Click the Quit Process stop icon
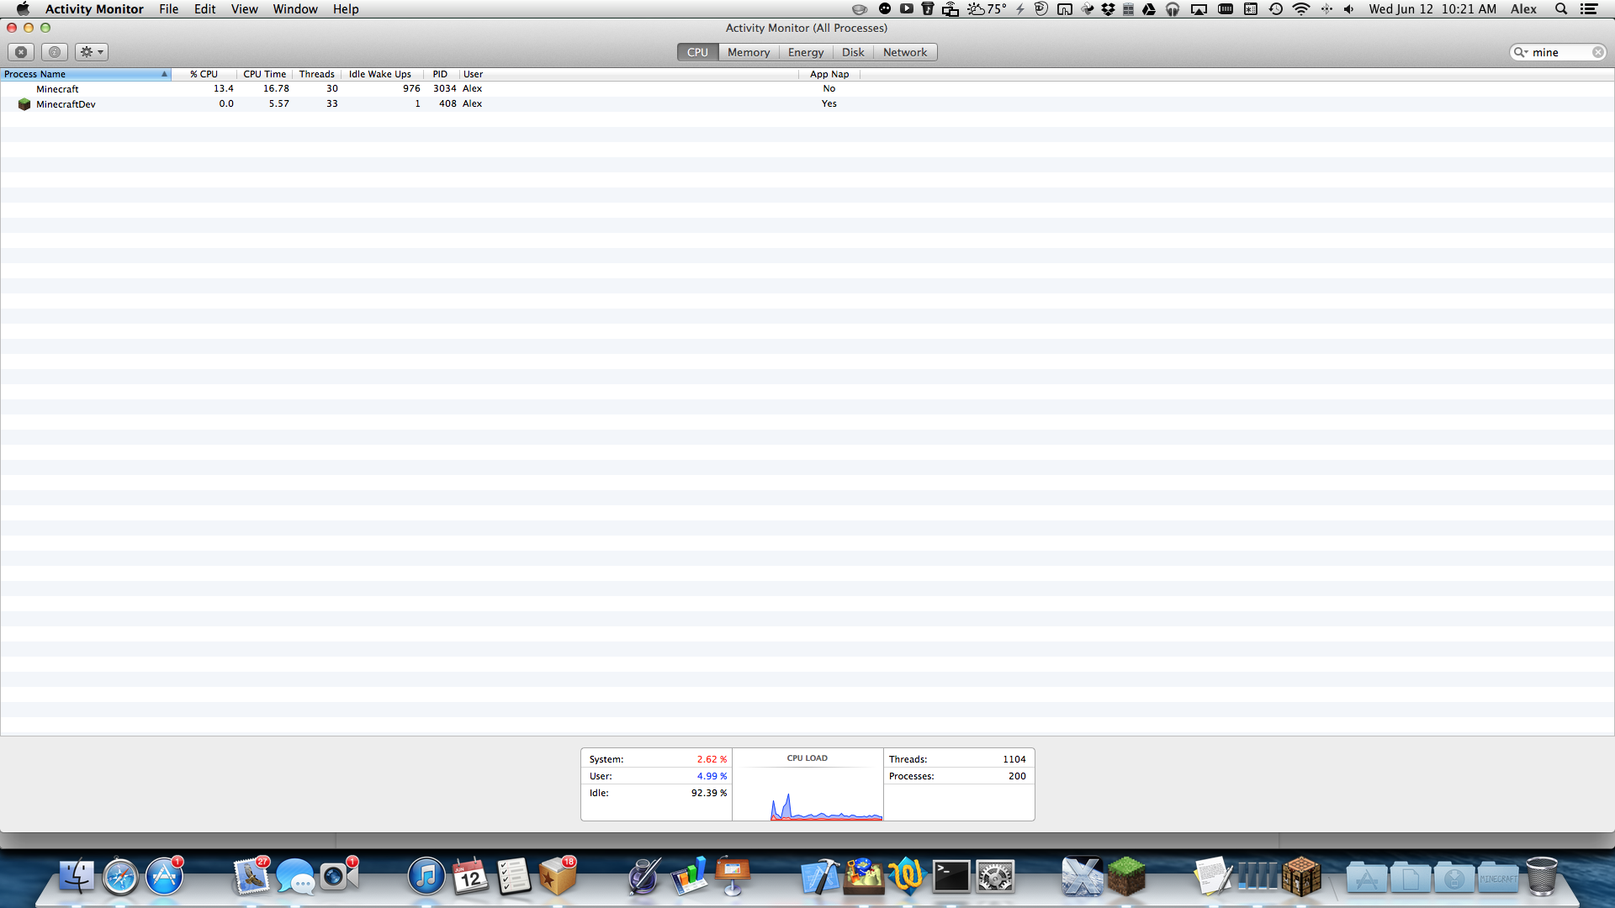The width and height of the screenshot is (1615, 908). click(22, 52)
